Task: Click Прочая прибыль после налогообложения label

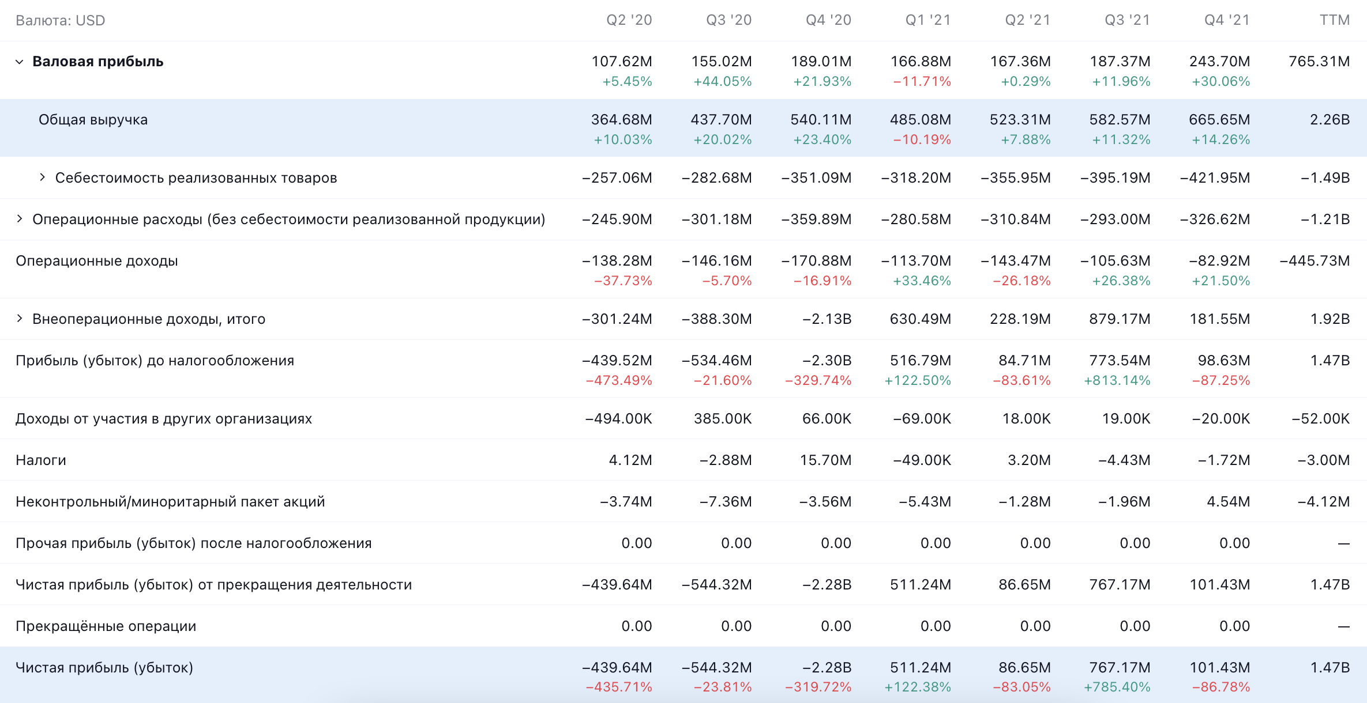Action: click(194, 543)
